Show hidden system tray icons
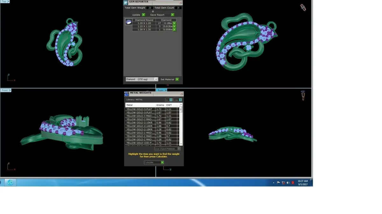The height and width of the screenshot is (214, 382). [274, 183]
